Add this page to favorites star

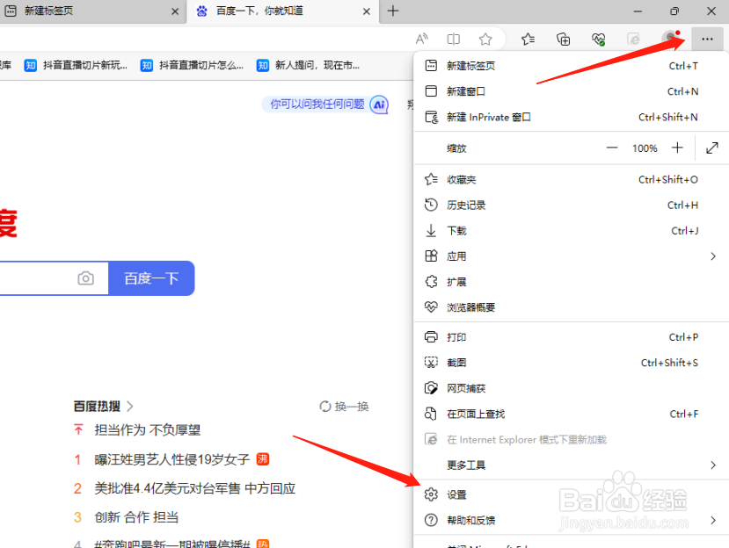pyautogui.click(x=485, y=39)
